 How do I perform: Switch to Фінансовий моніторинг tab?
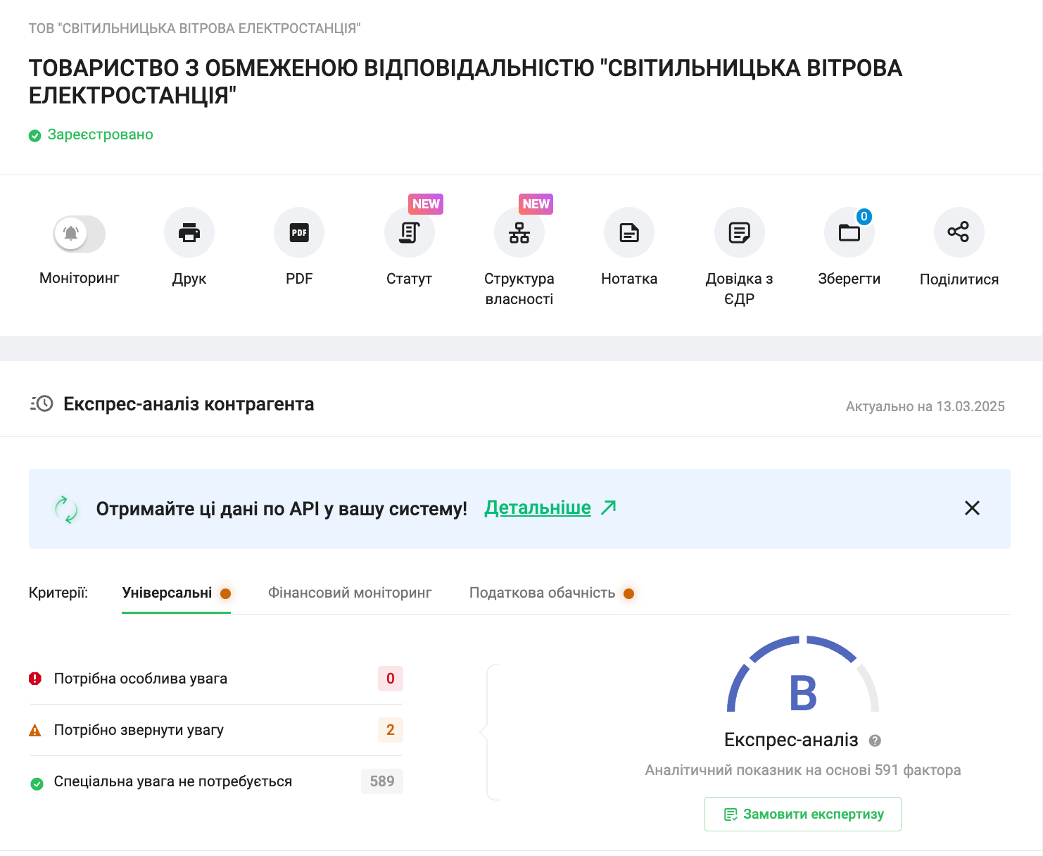(350, 593)
